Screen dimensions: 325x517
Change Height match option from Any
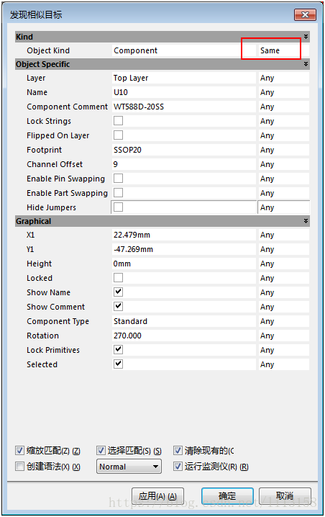point(283,264)
